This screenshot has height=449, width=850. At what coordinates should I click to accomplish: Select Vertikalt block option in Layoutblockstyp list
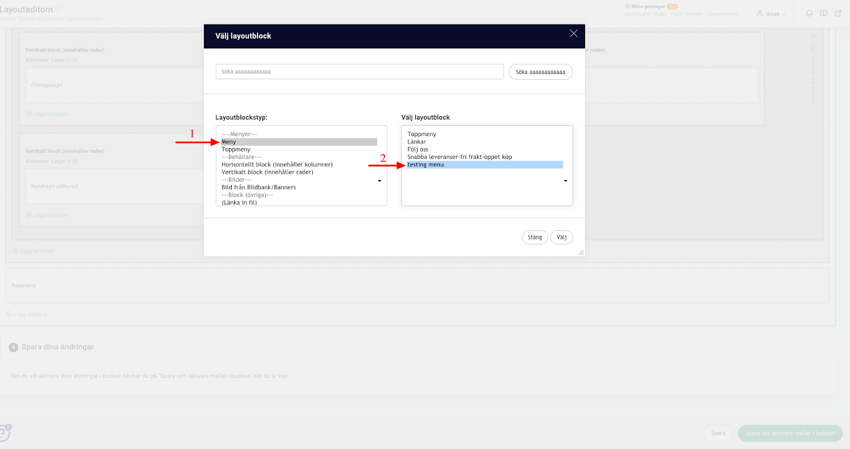267,172
